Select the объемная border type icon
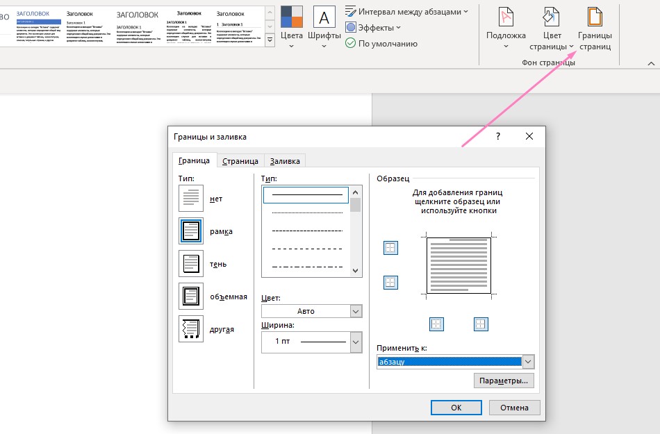660x434 pixels. pos(190,297)
